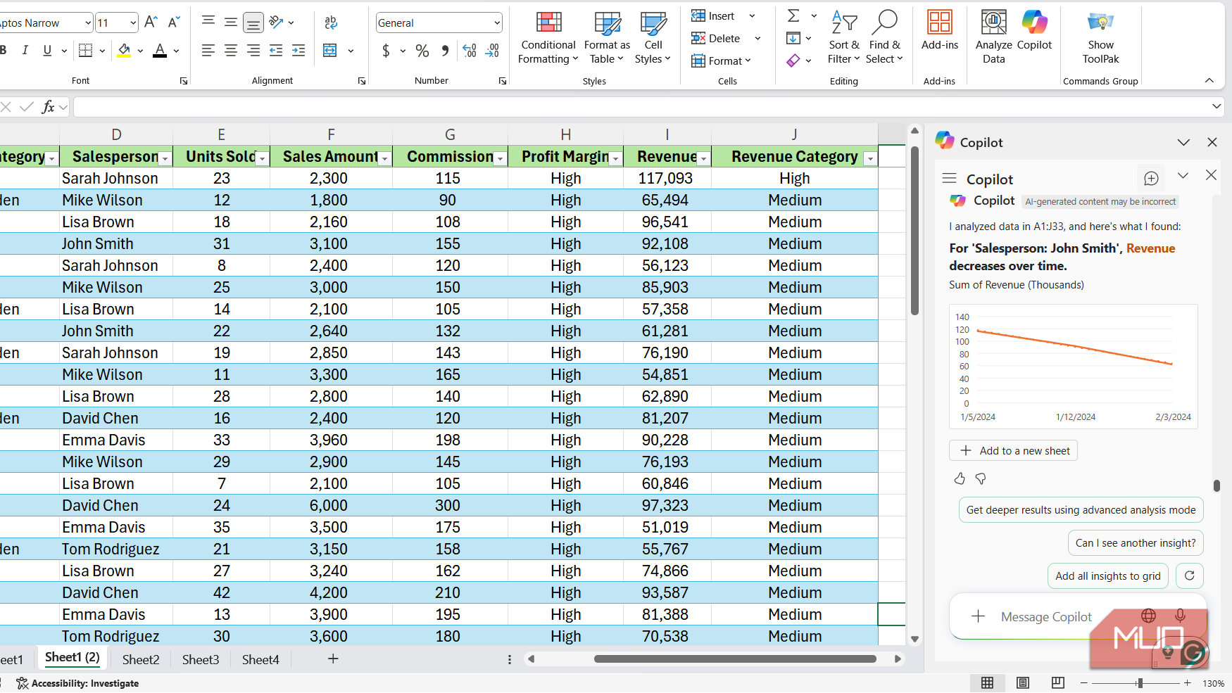Click the Merge & Center icon
This screenshot has height=693, width=1232.
pyautogui.click(x=329, y=51)
